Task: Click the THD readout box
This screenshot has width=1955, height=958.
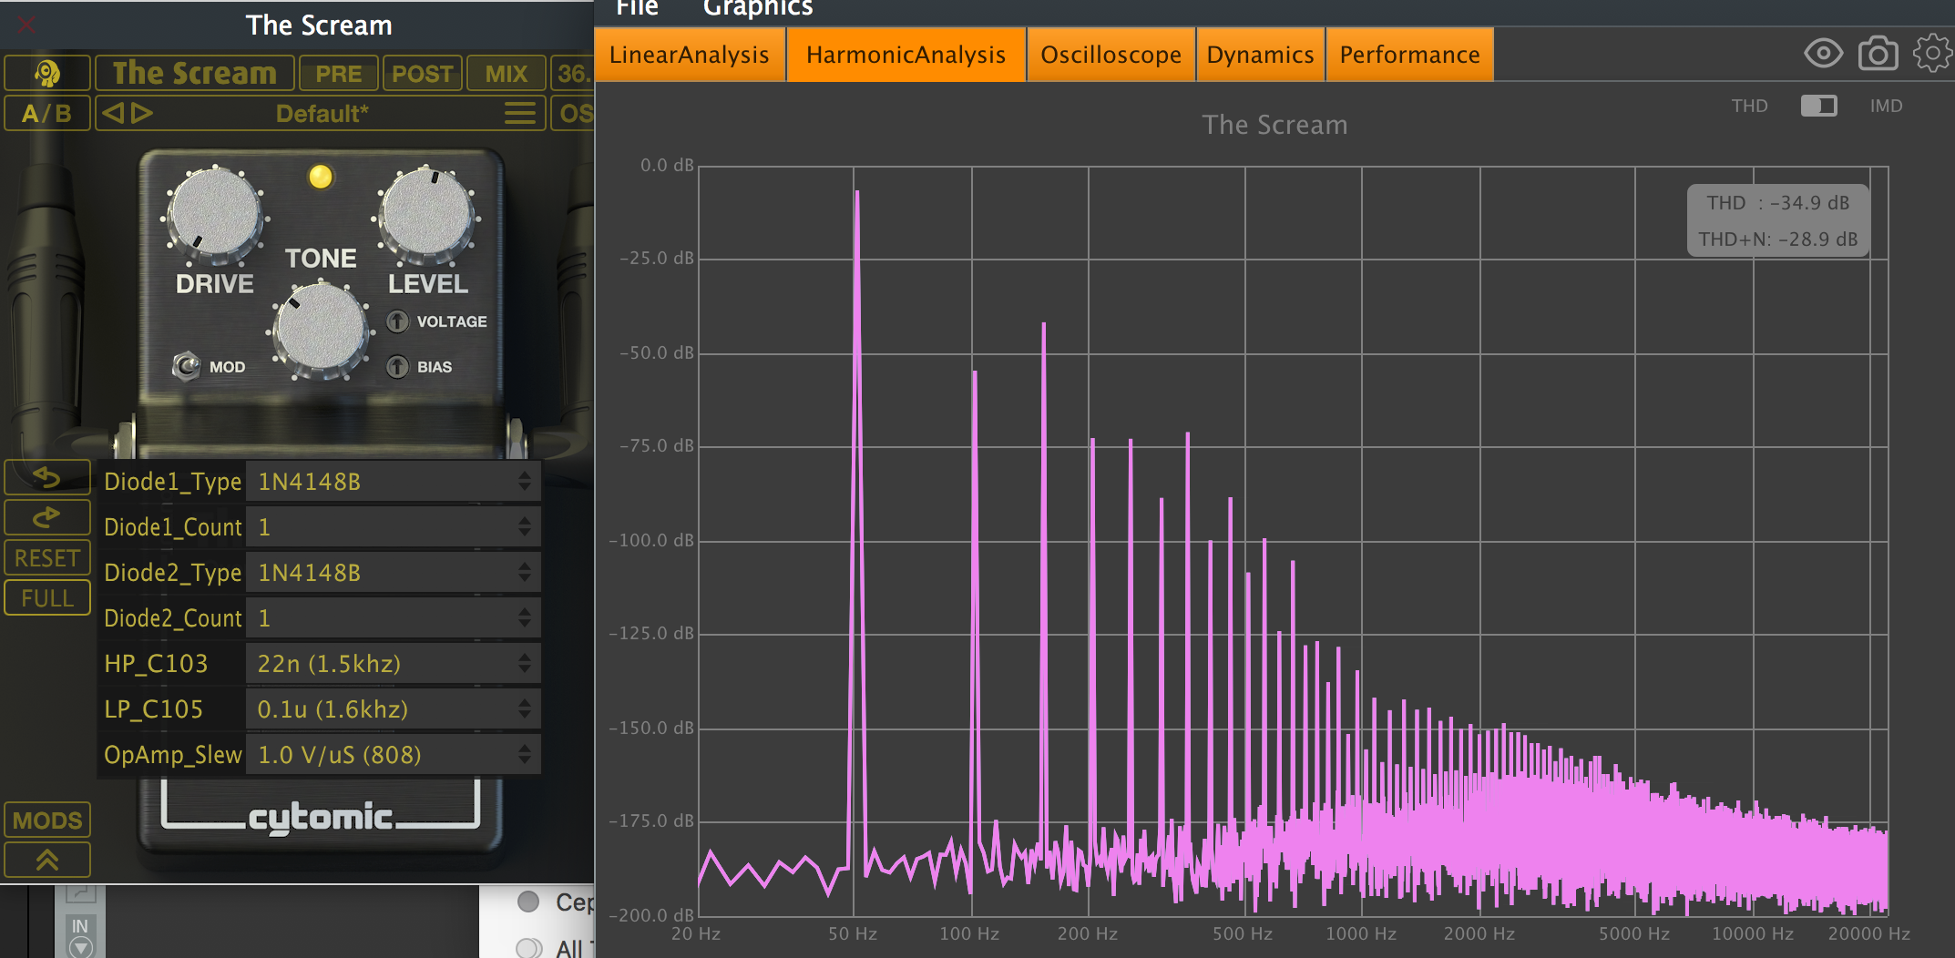Action: (x=1777, y=220)
